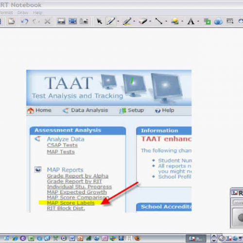This screenshot has width=243, height=243.
Task: Open Data Analysis tab in TAAT
Action: tap(89, 110)
